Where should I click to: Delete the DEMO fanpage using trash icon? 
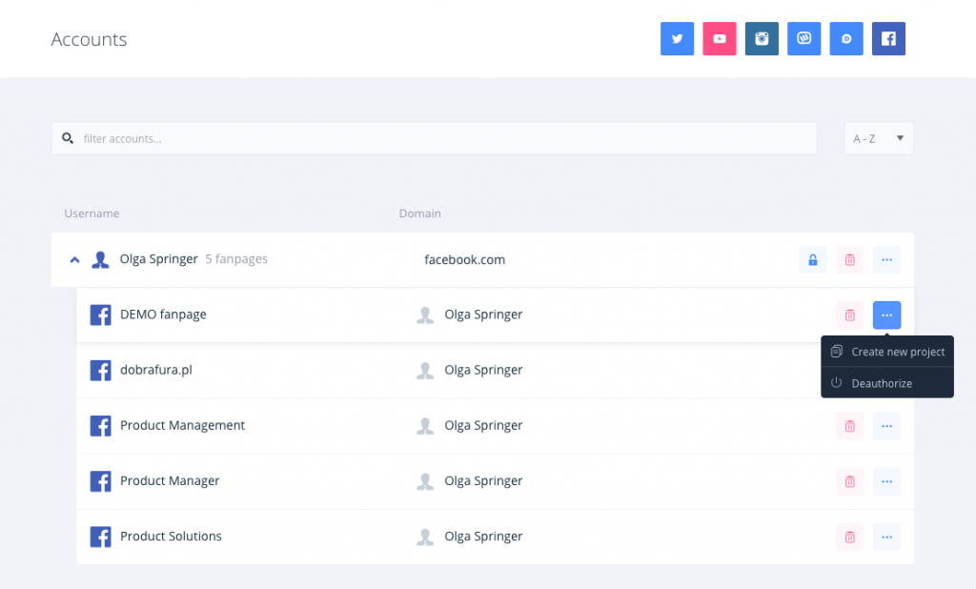(850, 315)
